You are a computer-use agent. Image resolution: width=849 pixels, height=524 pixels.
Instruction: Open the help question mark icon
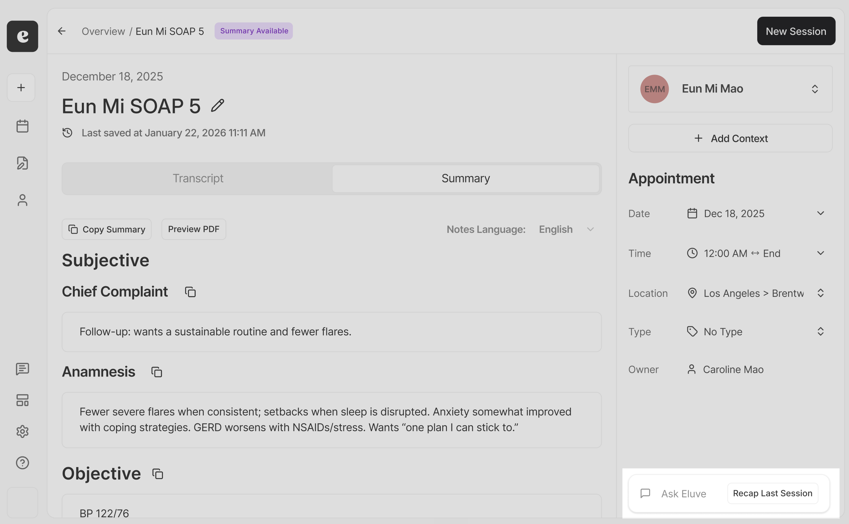(22, 462)
